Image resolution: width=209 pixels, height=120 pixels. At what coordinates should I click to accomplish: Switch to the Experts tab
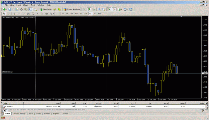(x=56, y=114)
